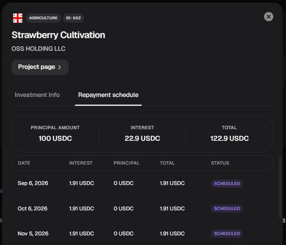Click the Sep 6, 2026 date cell
This screenshot has width=286, height=245.
tap(33, 183)
